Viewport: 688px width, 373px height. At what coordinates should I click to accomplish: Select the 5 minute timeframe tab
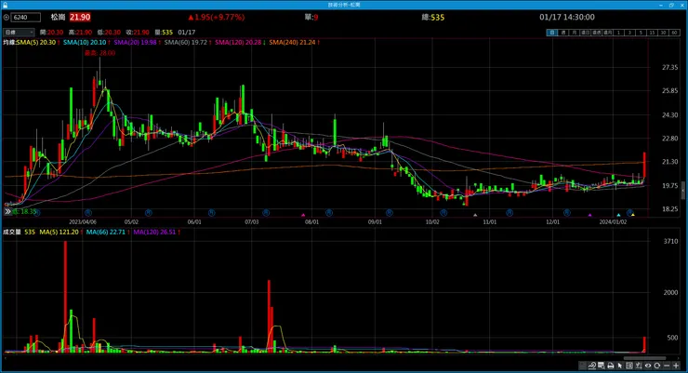coord(642,33)
